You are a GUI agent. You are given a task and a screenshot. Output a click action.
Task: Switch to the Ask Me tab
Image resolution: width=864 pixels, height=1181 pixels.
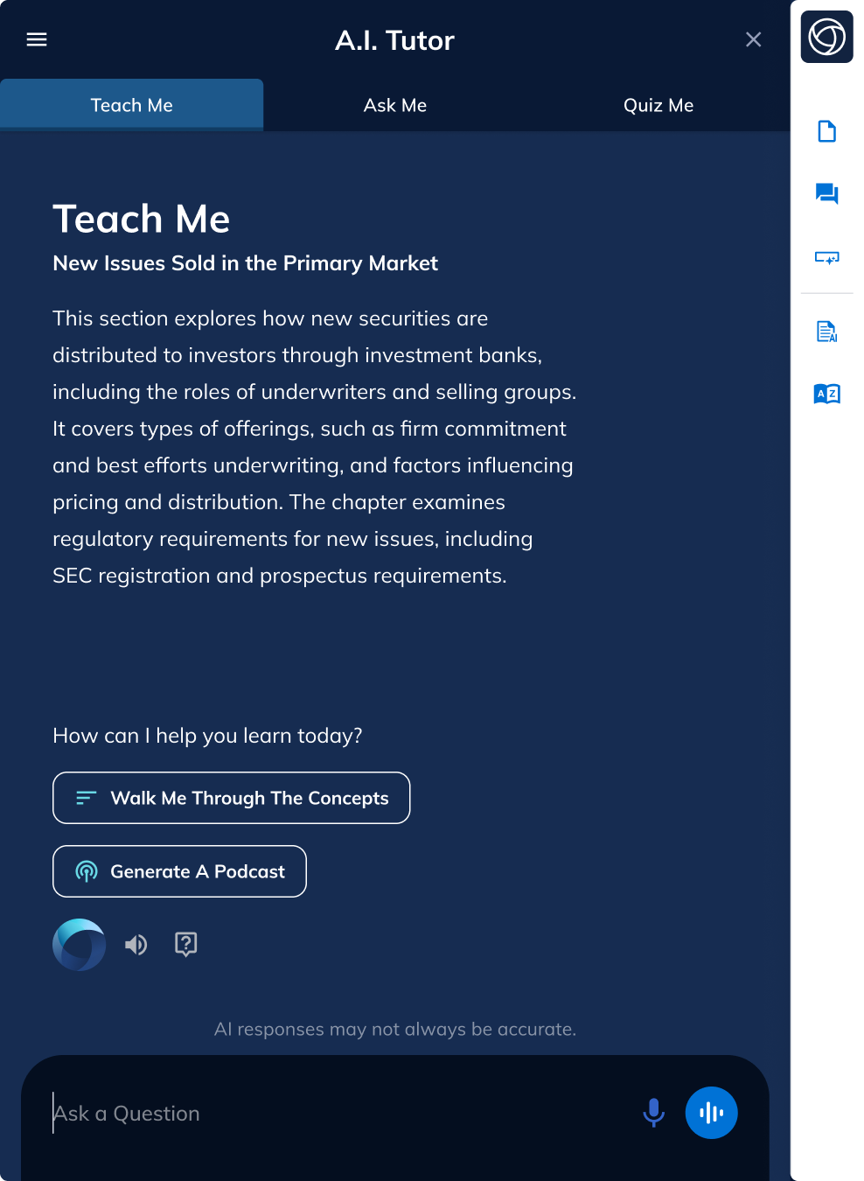pos(395,105)
